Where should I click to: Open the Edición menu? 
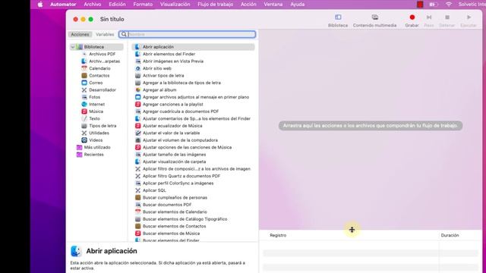point(117,5)
